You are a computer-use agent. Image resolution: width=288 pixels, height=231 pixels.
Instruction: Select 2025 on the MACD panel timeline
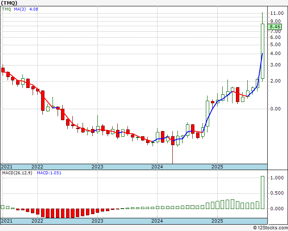click(x=217, y=221)
